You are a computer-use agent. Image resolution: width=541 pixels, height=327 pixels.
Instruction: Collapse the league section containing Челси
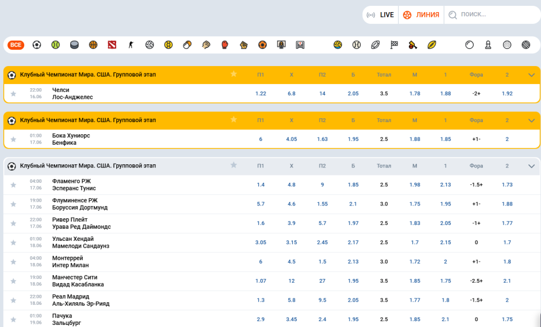pyautogui.click(x=531, y=75)
